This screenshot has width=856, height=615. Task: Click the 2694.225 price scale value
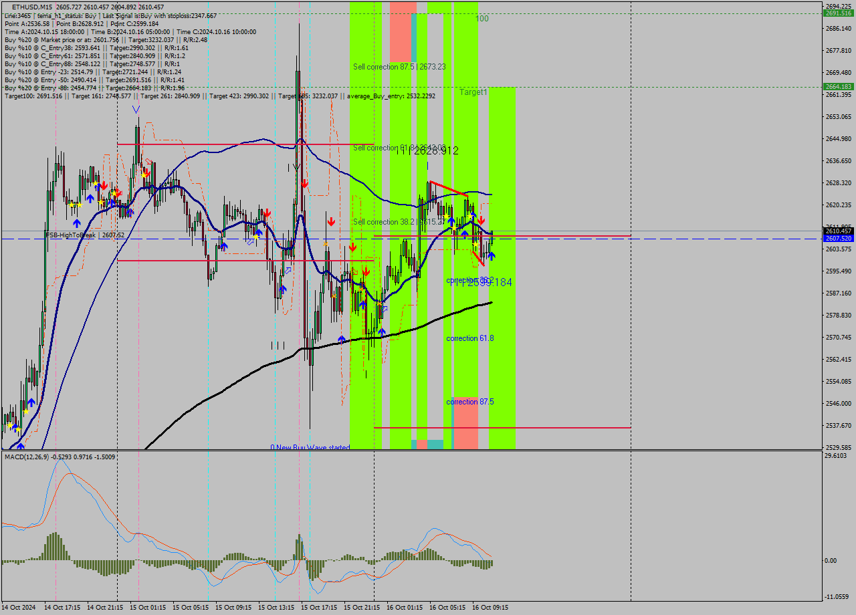pos(838,6)
